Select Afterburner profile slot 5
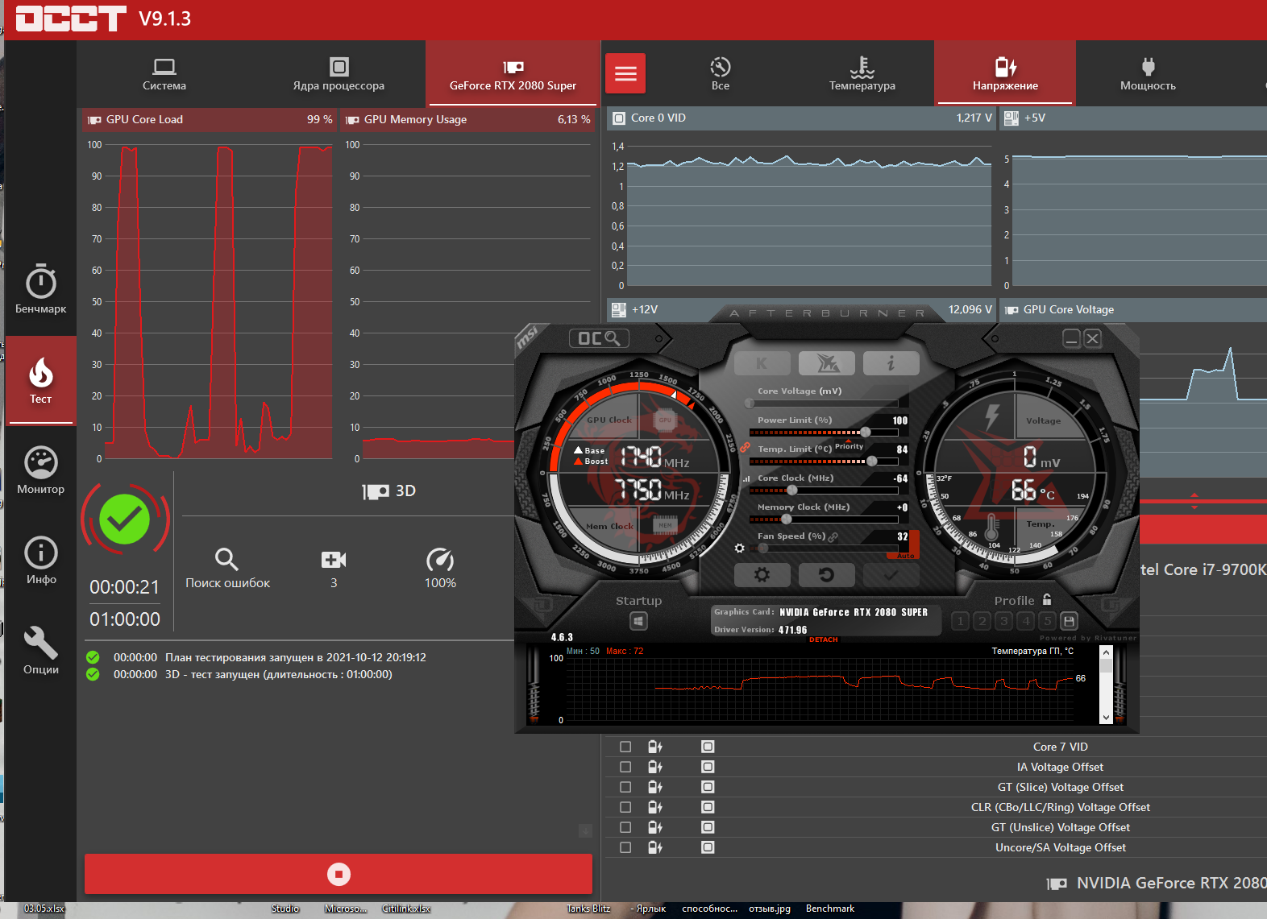The image size is (1267, 919). 1047,621
